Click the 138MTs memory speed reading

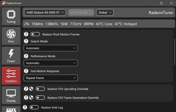(x=52, y=24)
